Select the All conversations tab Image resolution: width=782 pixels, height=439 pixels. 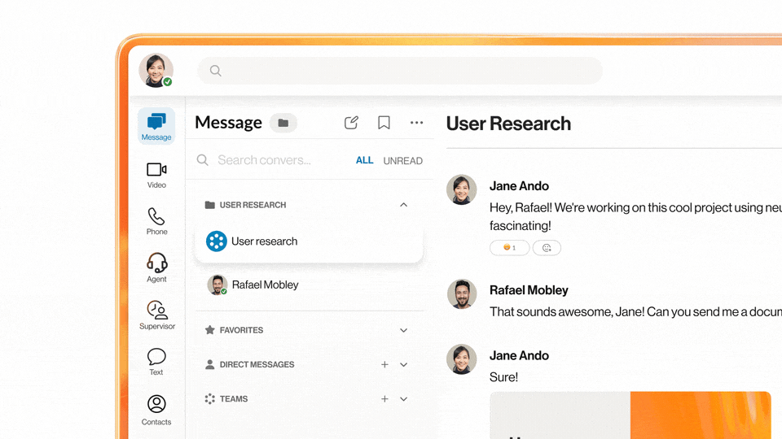(x=364, y=160)
